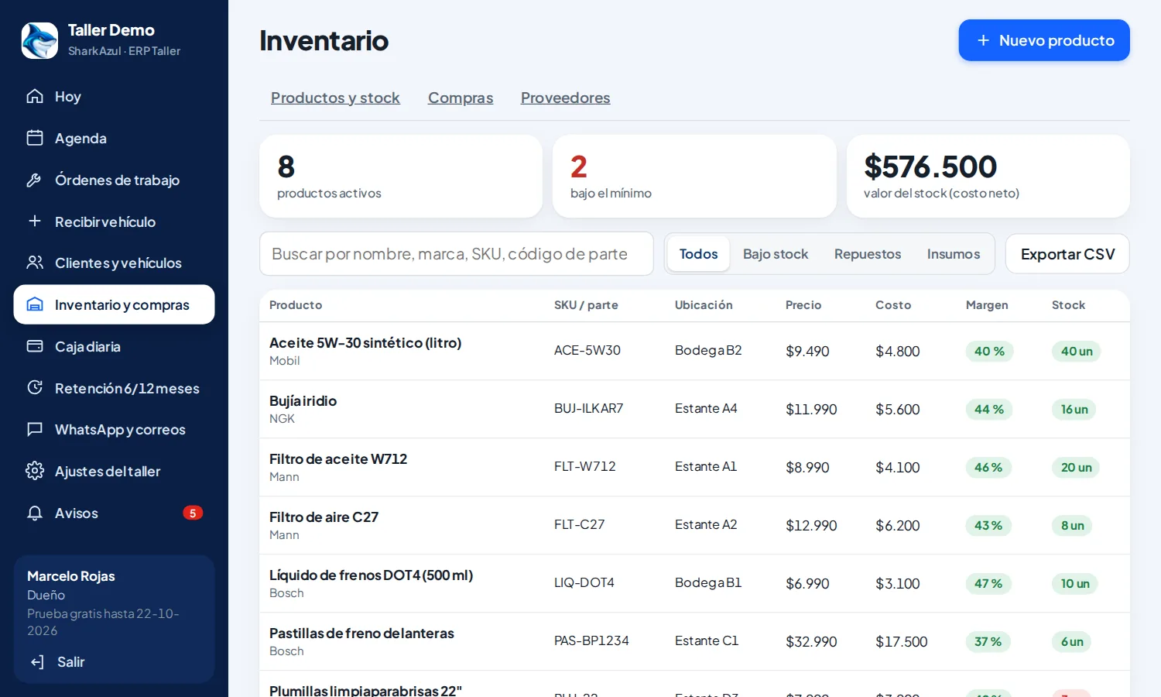Click the logout arrow icon beside Salir

pyautogui.click(x=36, y=662)
